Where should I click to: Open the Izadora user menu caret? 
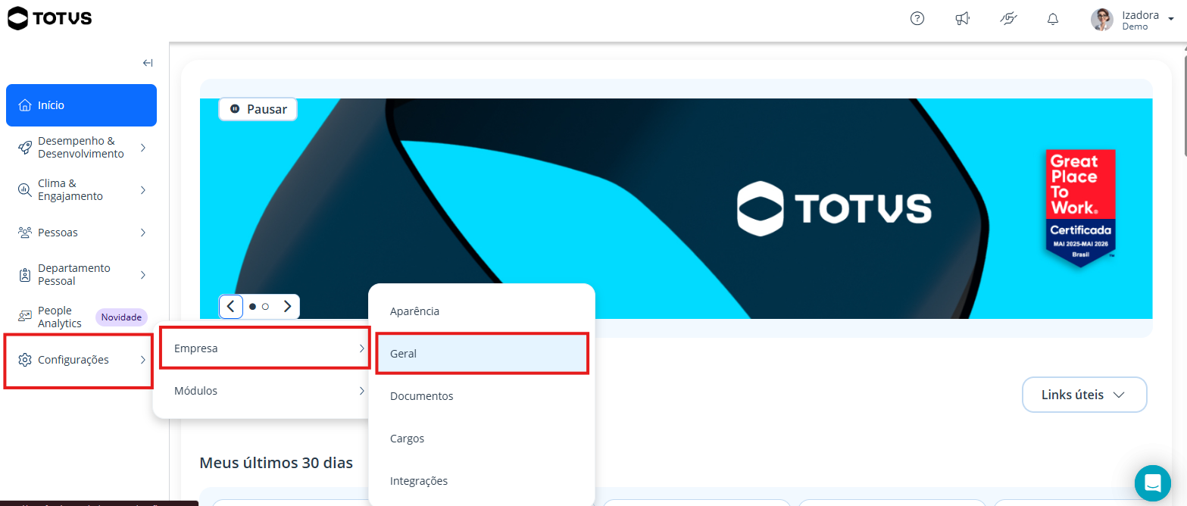(x=1171, y=20)
